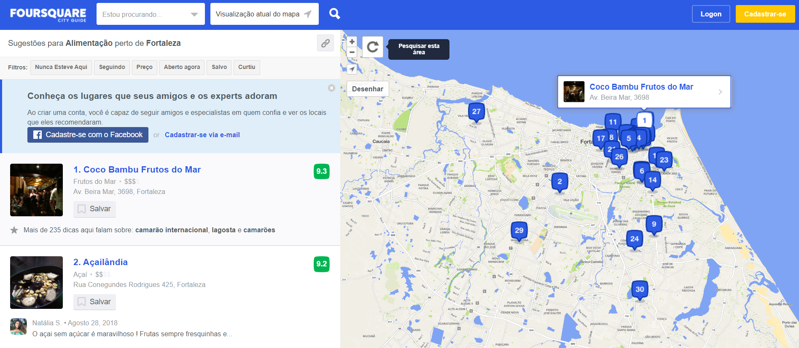Open '2. Açailândia' listing title
This screenshot has width=799, height=348.
pyautogui.click(x=100, y=262)
